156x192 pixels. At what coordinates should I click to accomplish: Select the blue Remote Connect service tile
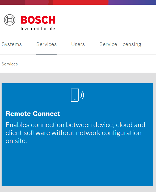pos(77,135)
